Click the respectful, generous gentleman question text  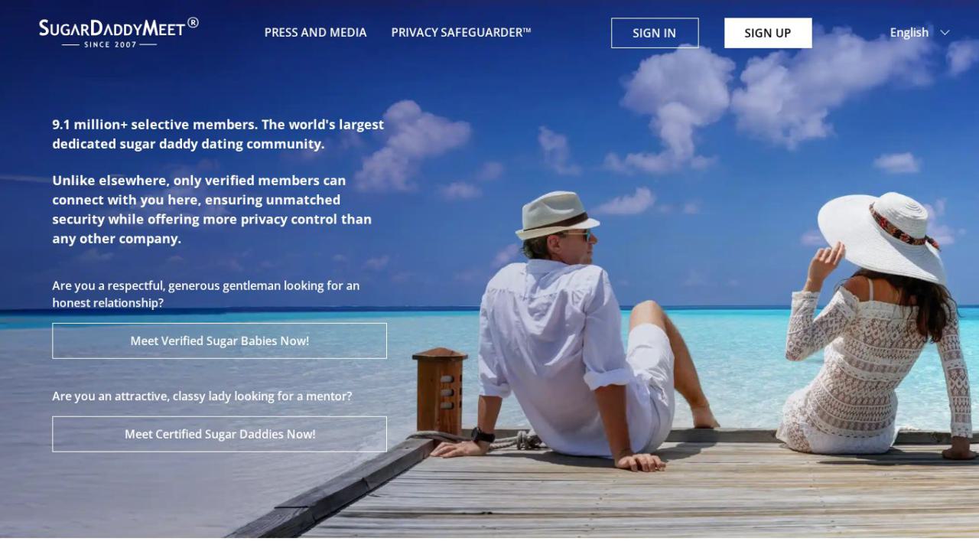206,294
